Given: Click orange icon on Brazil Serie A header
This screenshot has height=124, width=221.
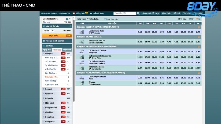Looking at the screenshot, I should coord(199,37).
